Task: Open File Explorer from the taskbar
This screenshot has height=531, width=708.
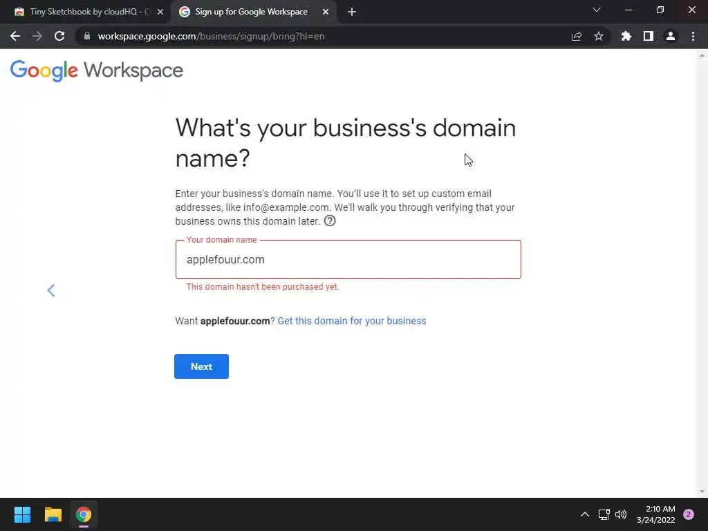Action: (53, 514)
